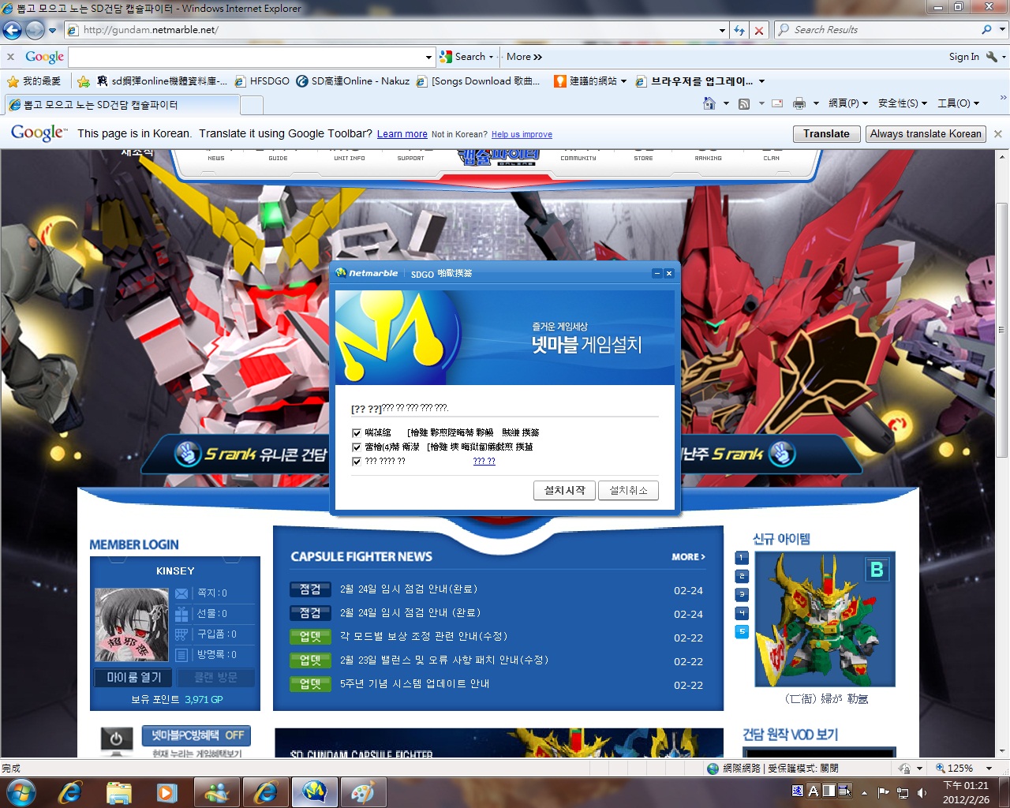Click the Print icon in the command bar
Viewport: 1010px width, 808px height.
pos(799,103)
